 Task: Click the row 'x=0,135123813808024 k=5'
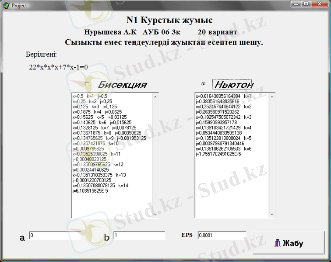click(x=224, y=138)
